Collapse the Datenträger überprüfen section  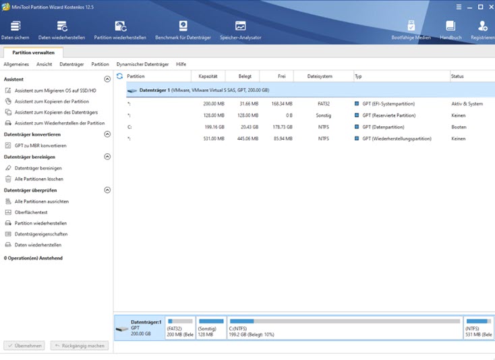point(107,190)
